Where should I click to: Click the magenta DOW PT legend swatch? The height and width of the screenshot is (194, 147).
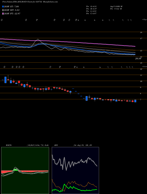coord(3,14)
